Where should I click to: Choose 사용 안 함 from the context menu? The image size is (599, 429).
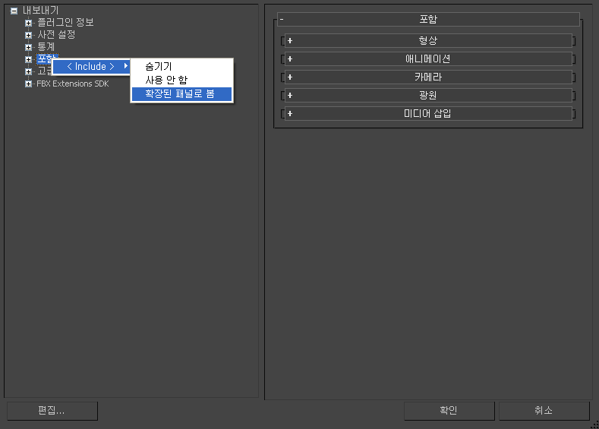182,80
